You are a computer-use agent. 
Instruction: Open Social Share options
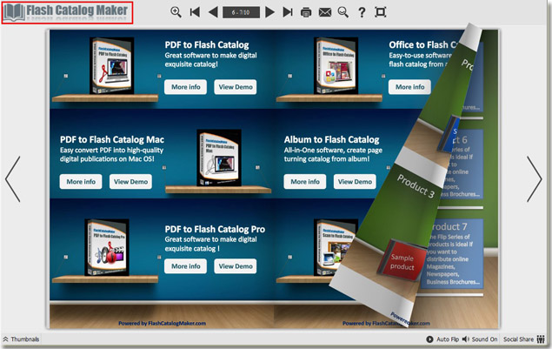(524, 339)
